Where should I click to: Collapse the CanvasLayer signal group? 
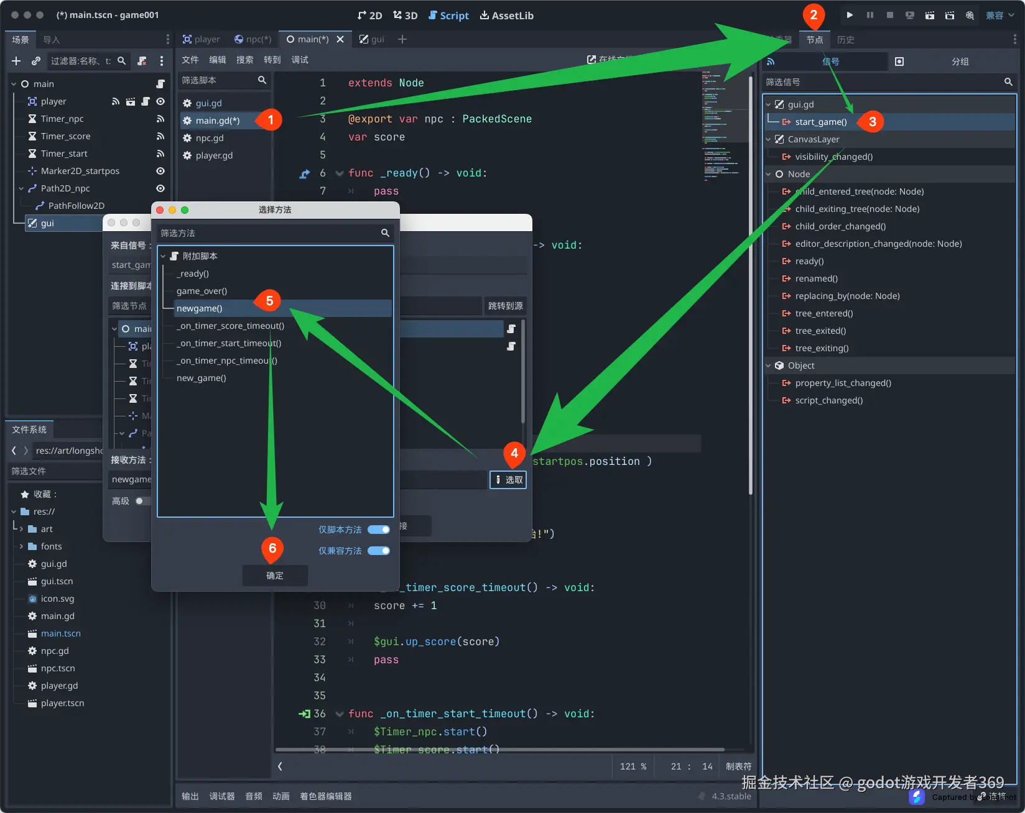point(769,139)
